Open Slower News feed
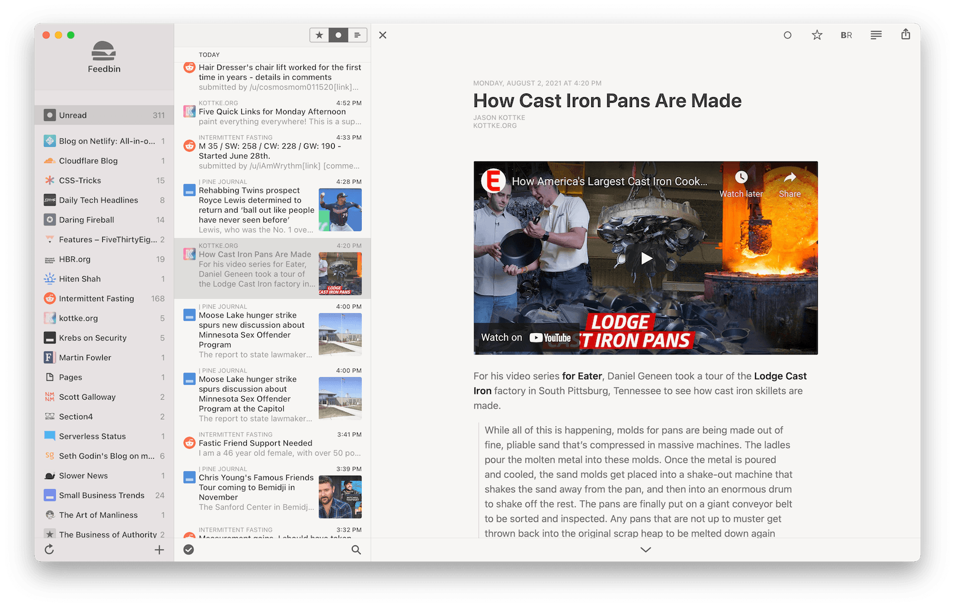Image resolution: width=955 pixels, height=607 pixels. pyautogui.click(x=104, y=475)
